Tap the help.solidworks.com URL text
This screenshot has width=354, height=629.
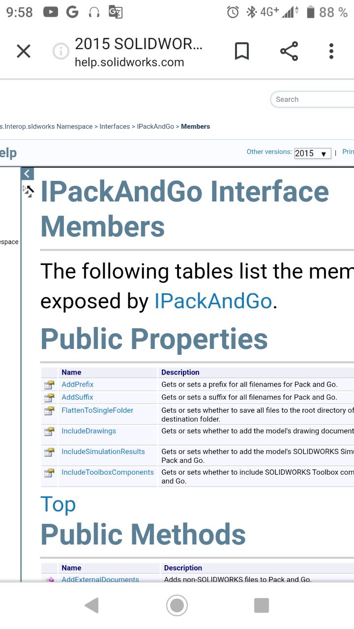[129, 62]
